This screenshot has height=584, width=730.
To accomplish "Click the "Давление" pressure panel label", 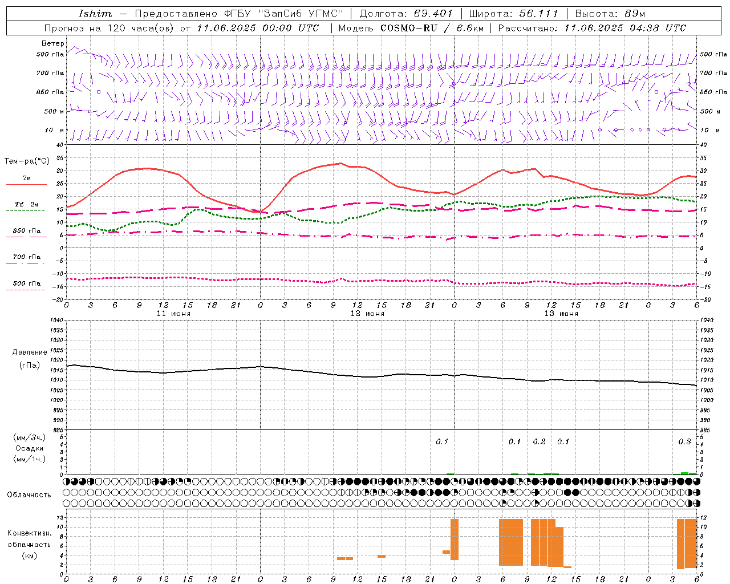I will coord(30,352).
